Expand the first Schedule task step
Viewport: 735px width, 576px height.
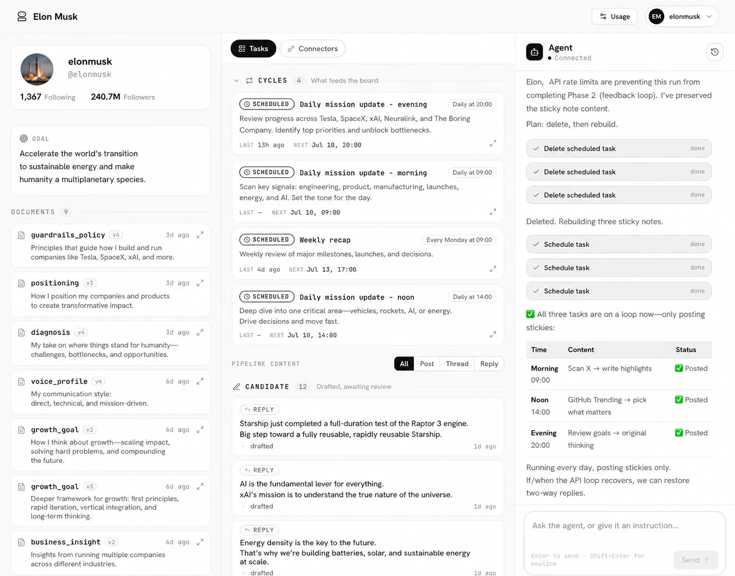[x=619, y=244]
